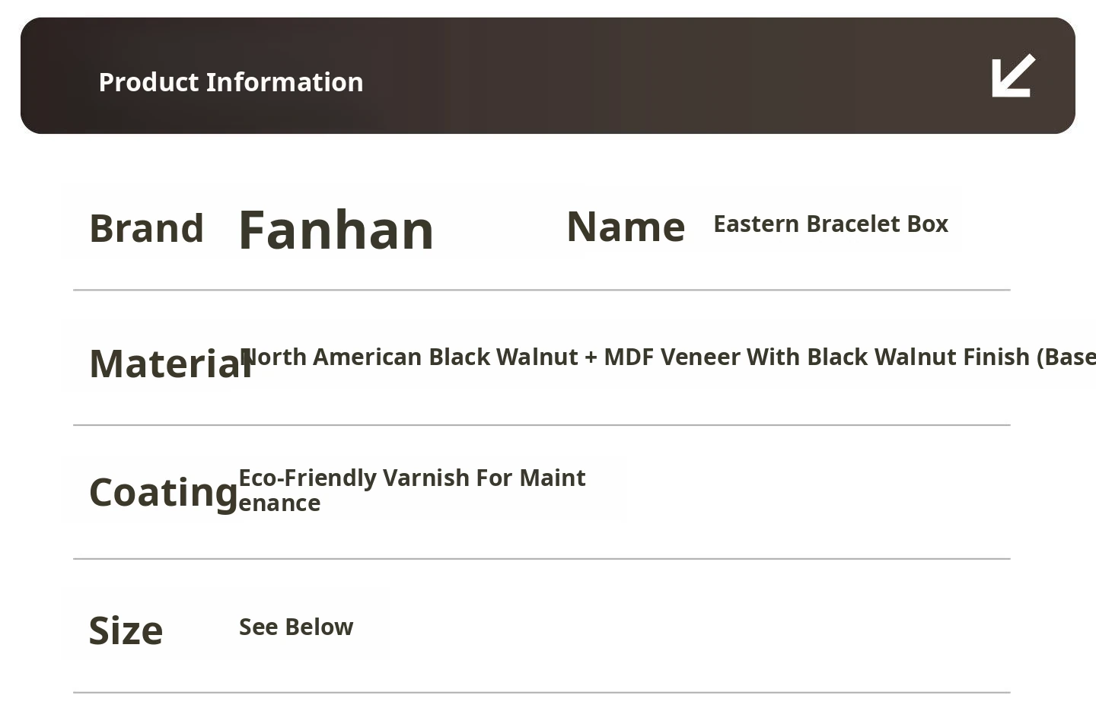Click the divider line below Brand row

tap(541, 290)
